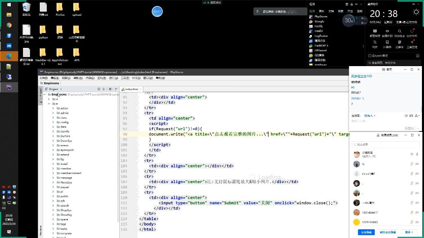
Task: Toggle code fold marker on line 110
Action: 137,198
